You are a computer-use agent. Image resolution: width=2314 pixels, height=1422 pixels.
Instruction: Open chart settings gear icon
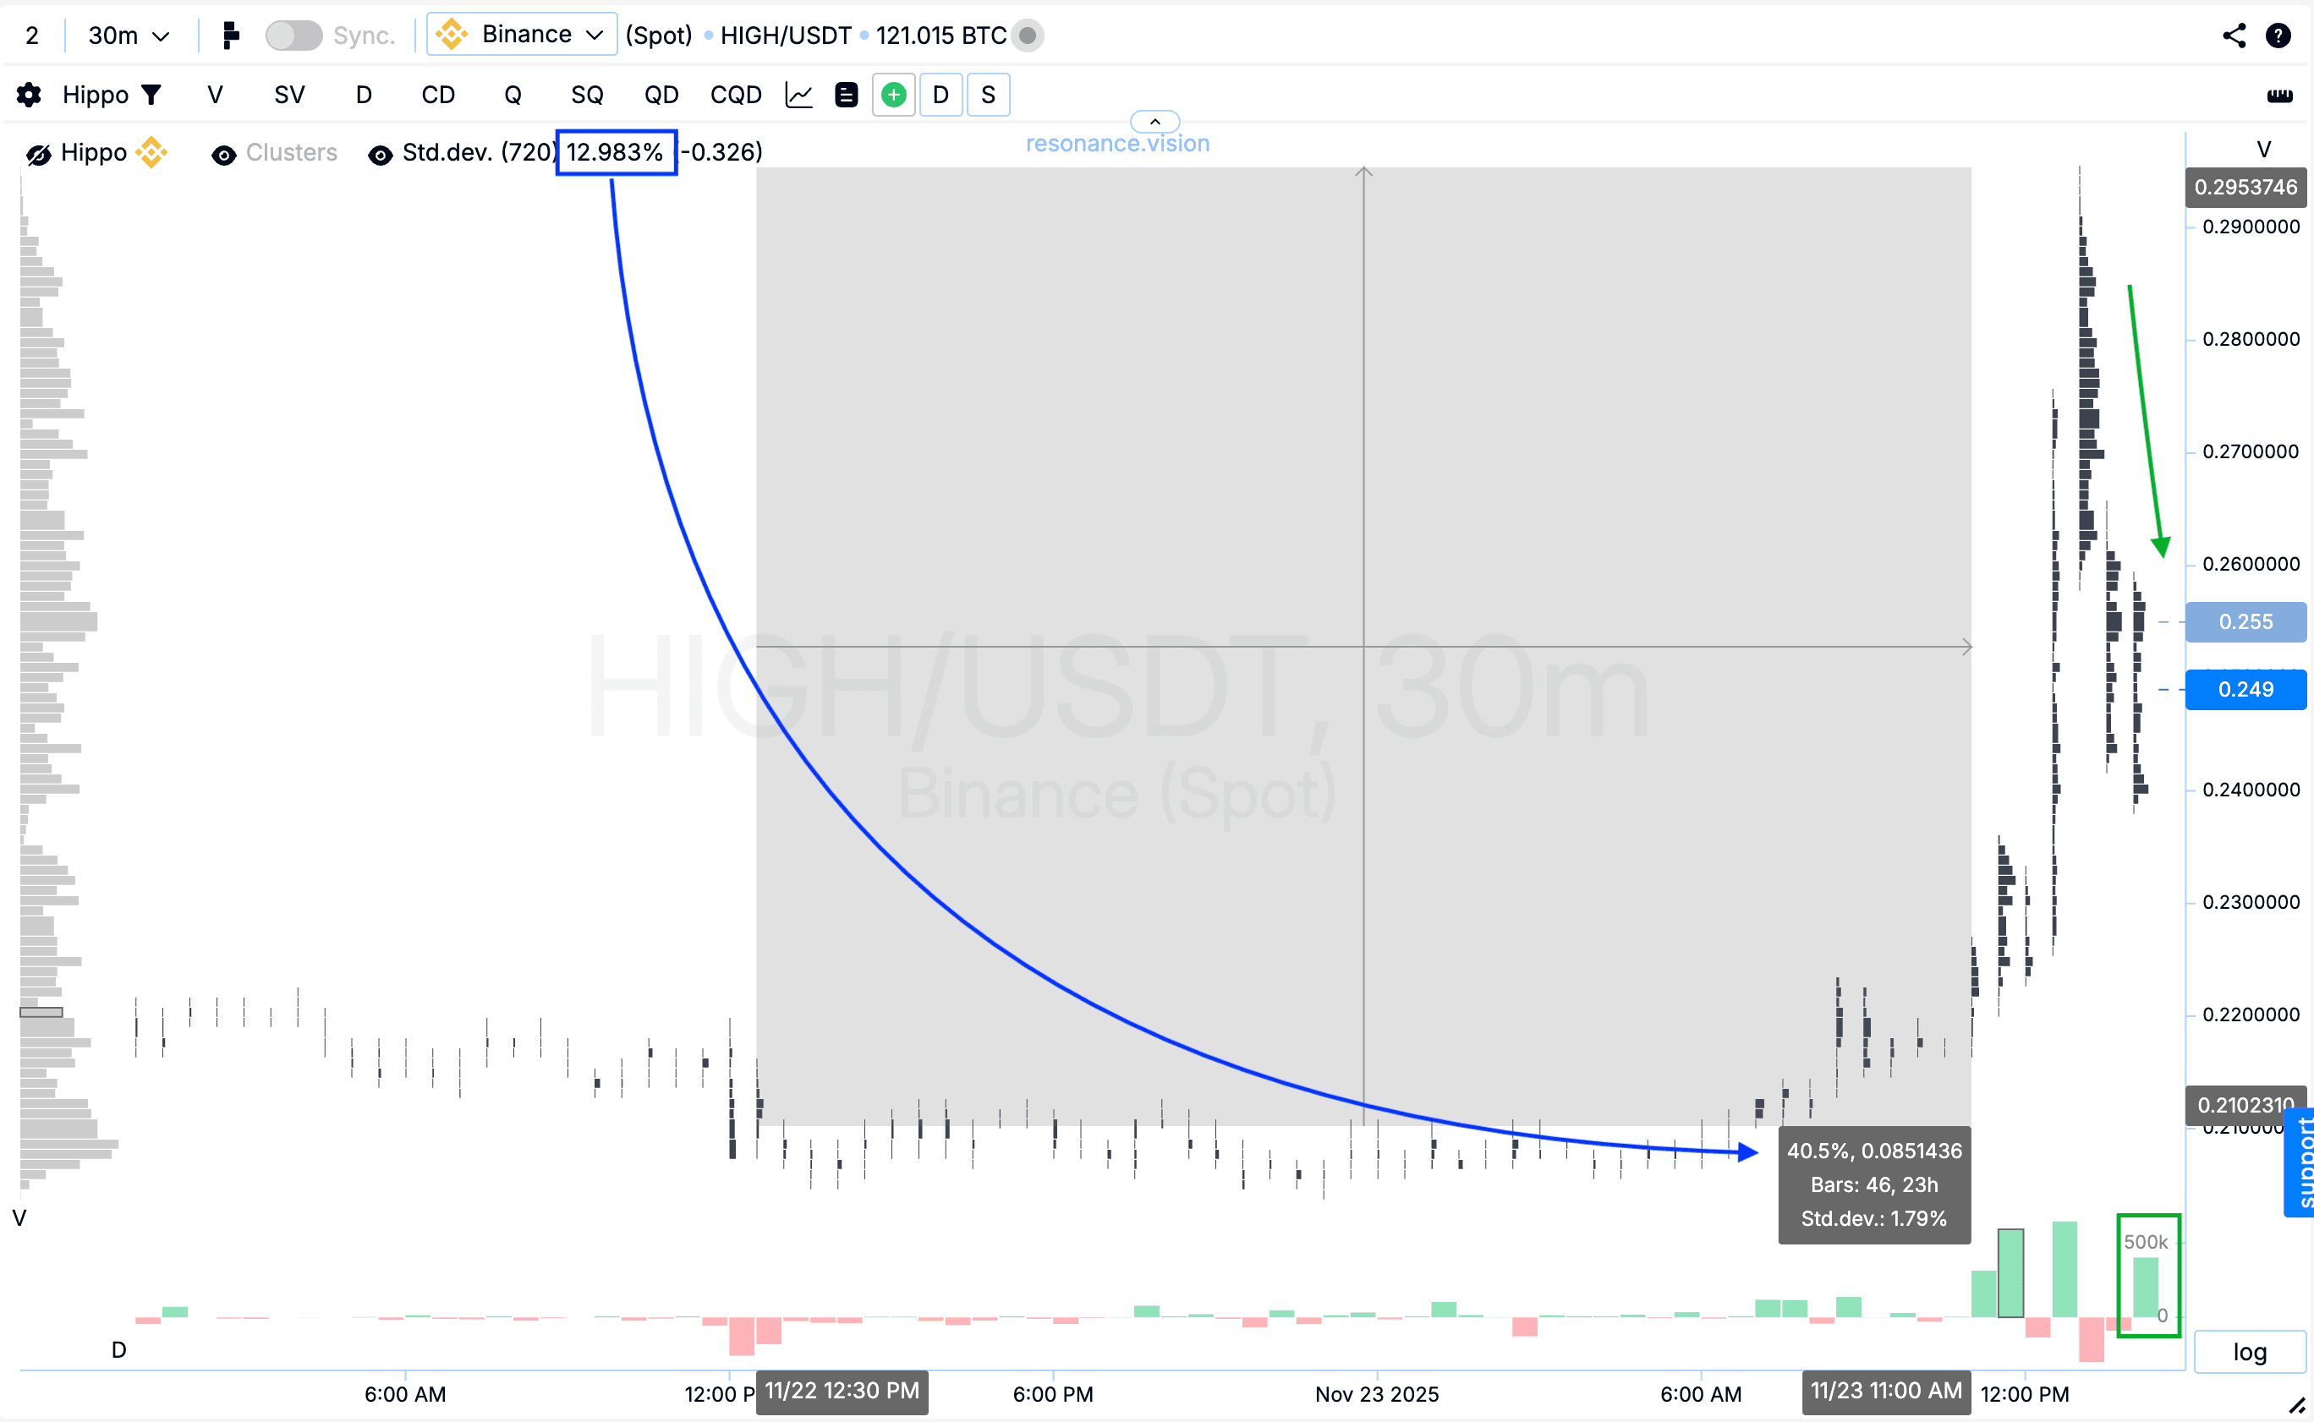point(29,95)
